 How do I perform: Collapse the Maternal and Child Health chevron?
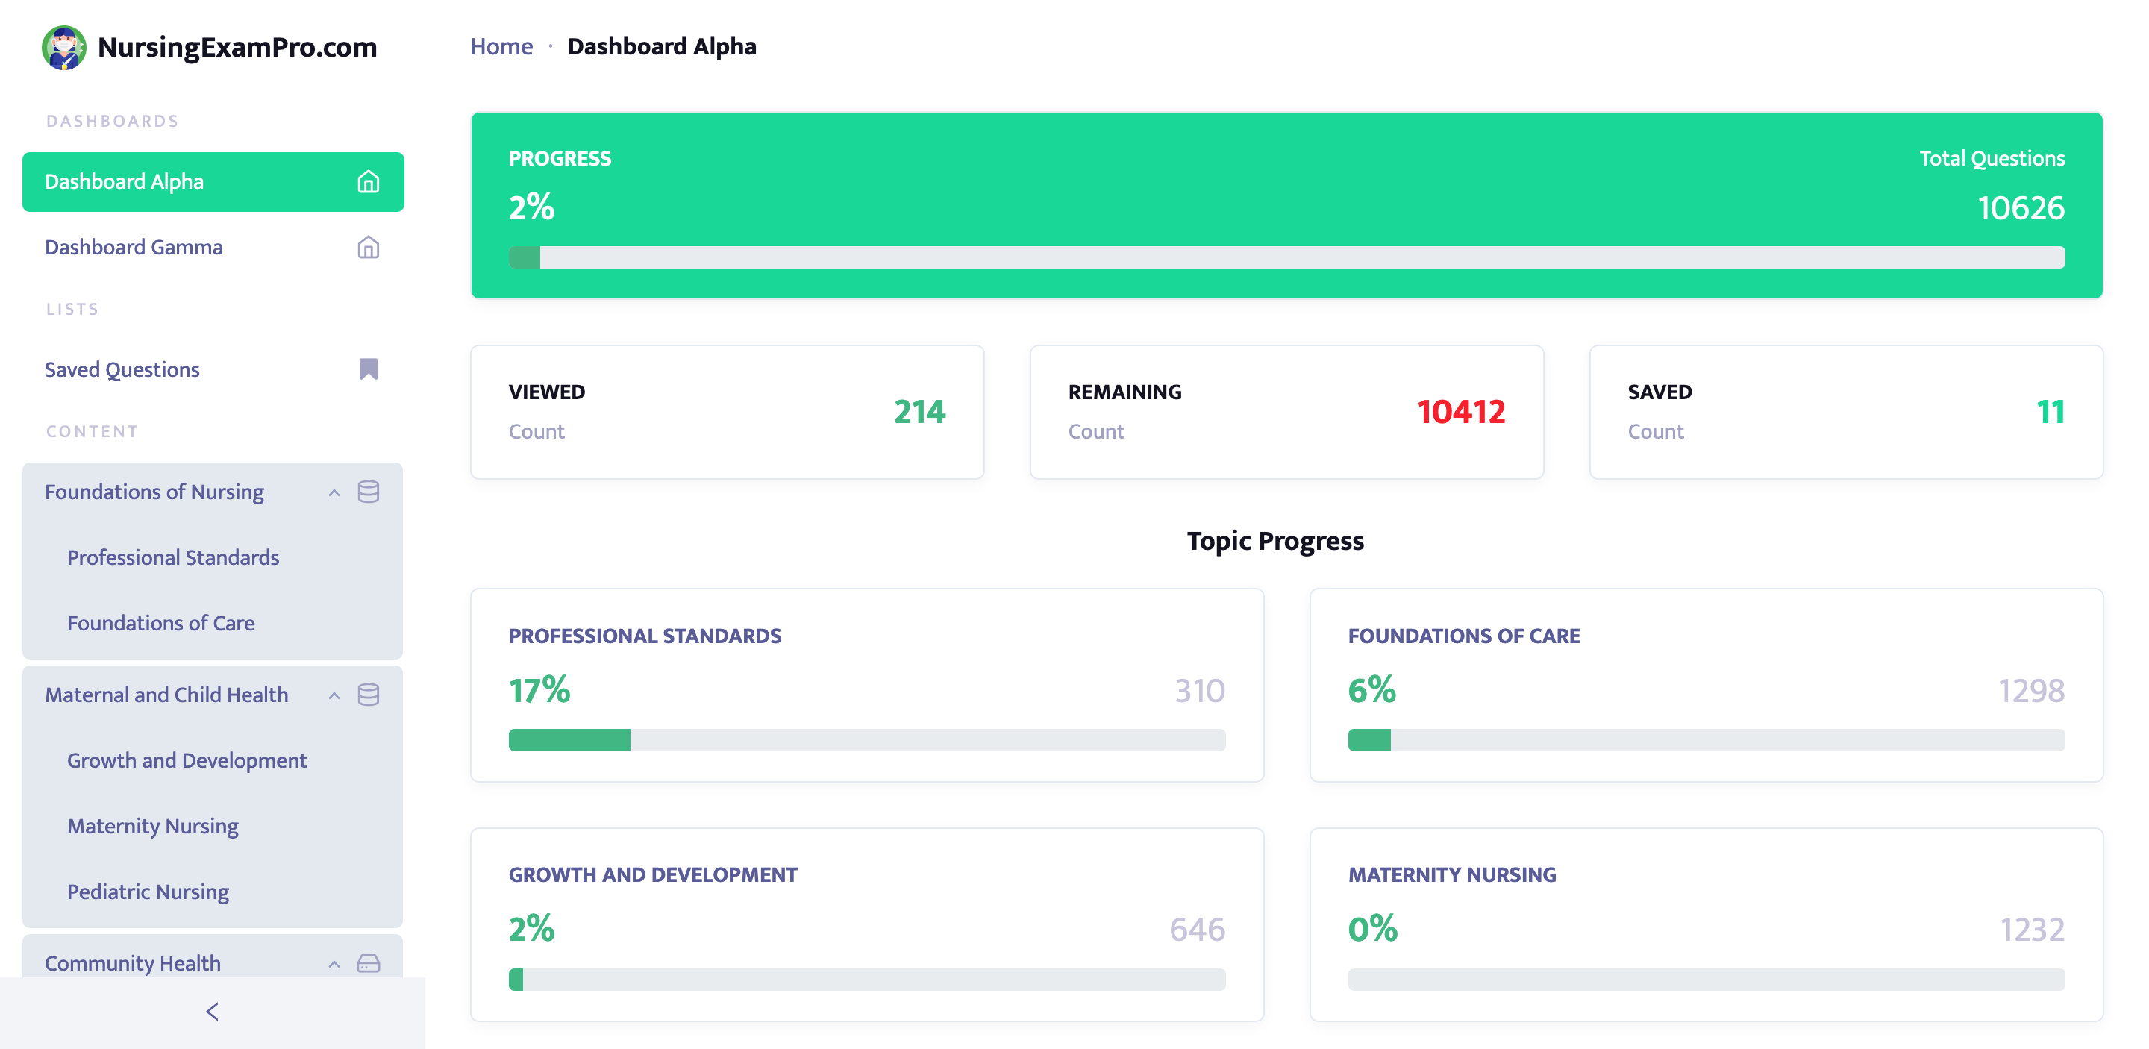(334, 695)
